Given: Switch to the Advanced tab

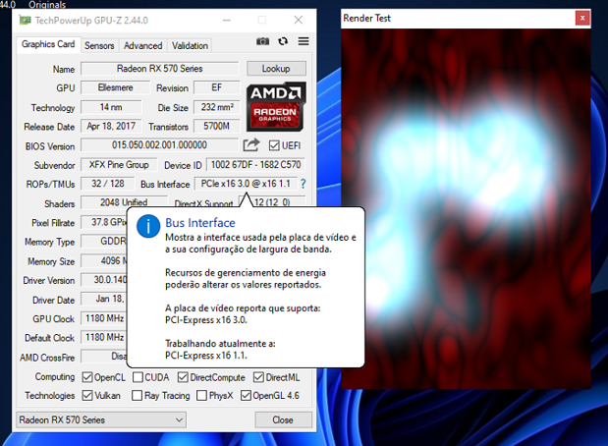Looking at the screenshot, I should (x=142, y=46).
